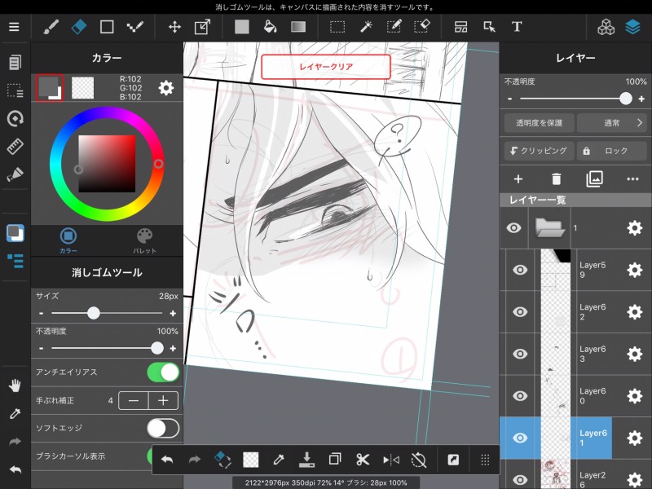Open Layer62 settings gear

(635, 312)
